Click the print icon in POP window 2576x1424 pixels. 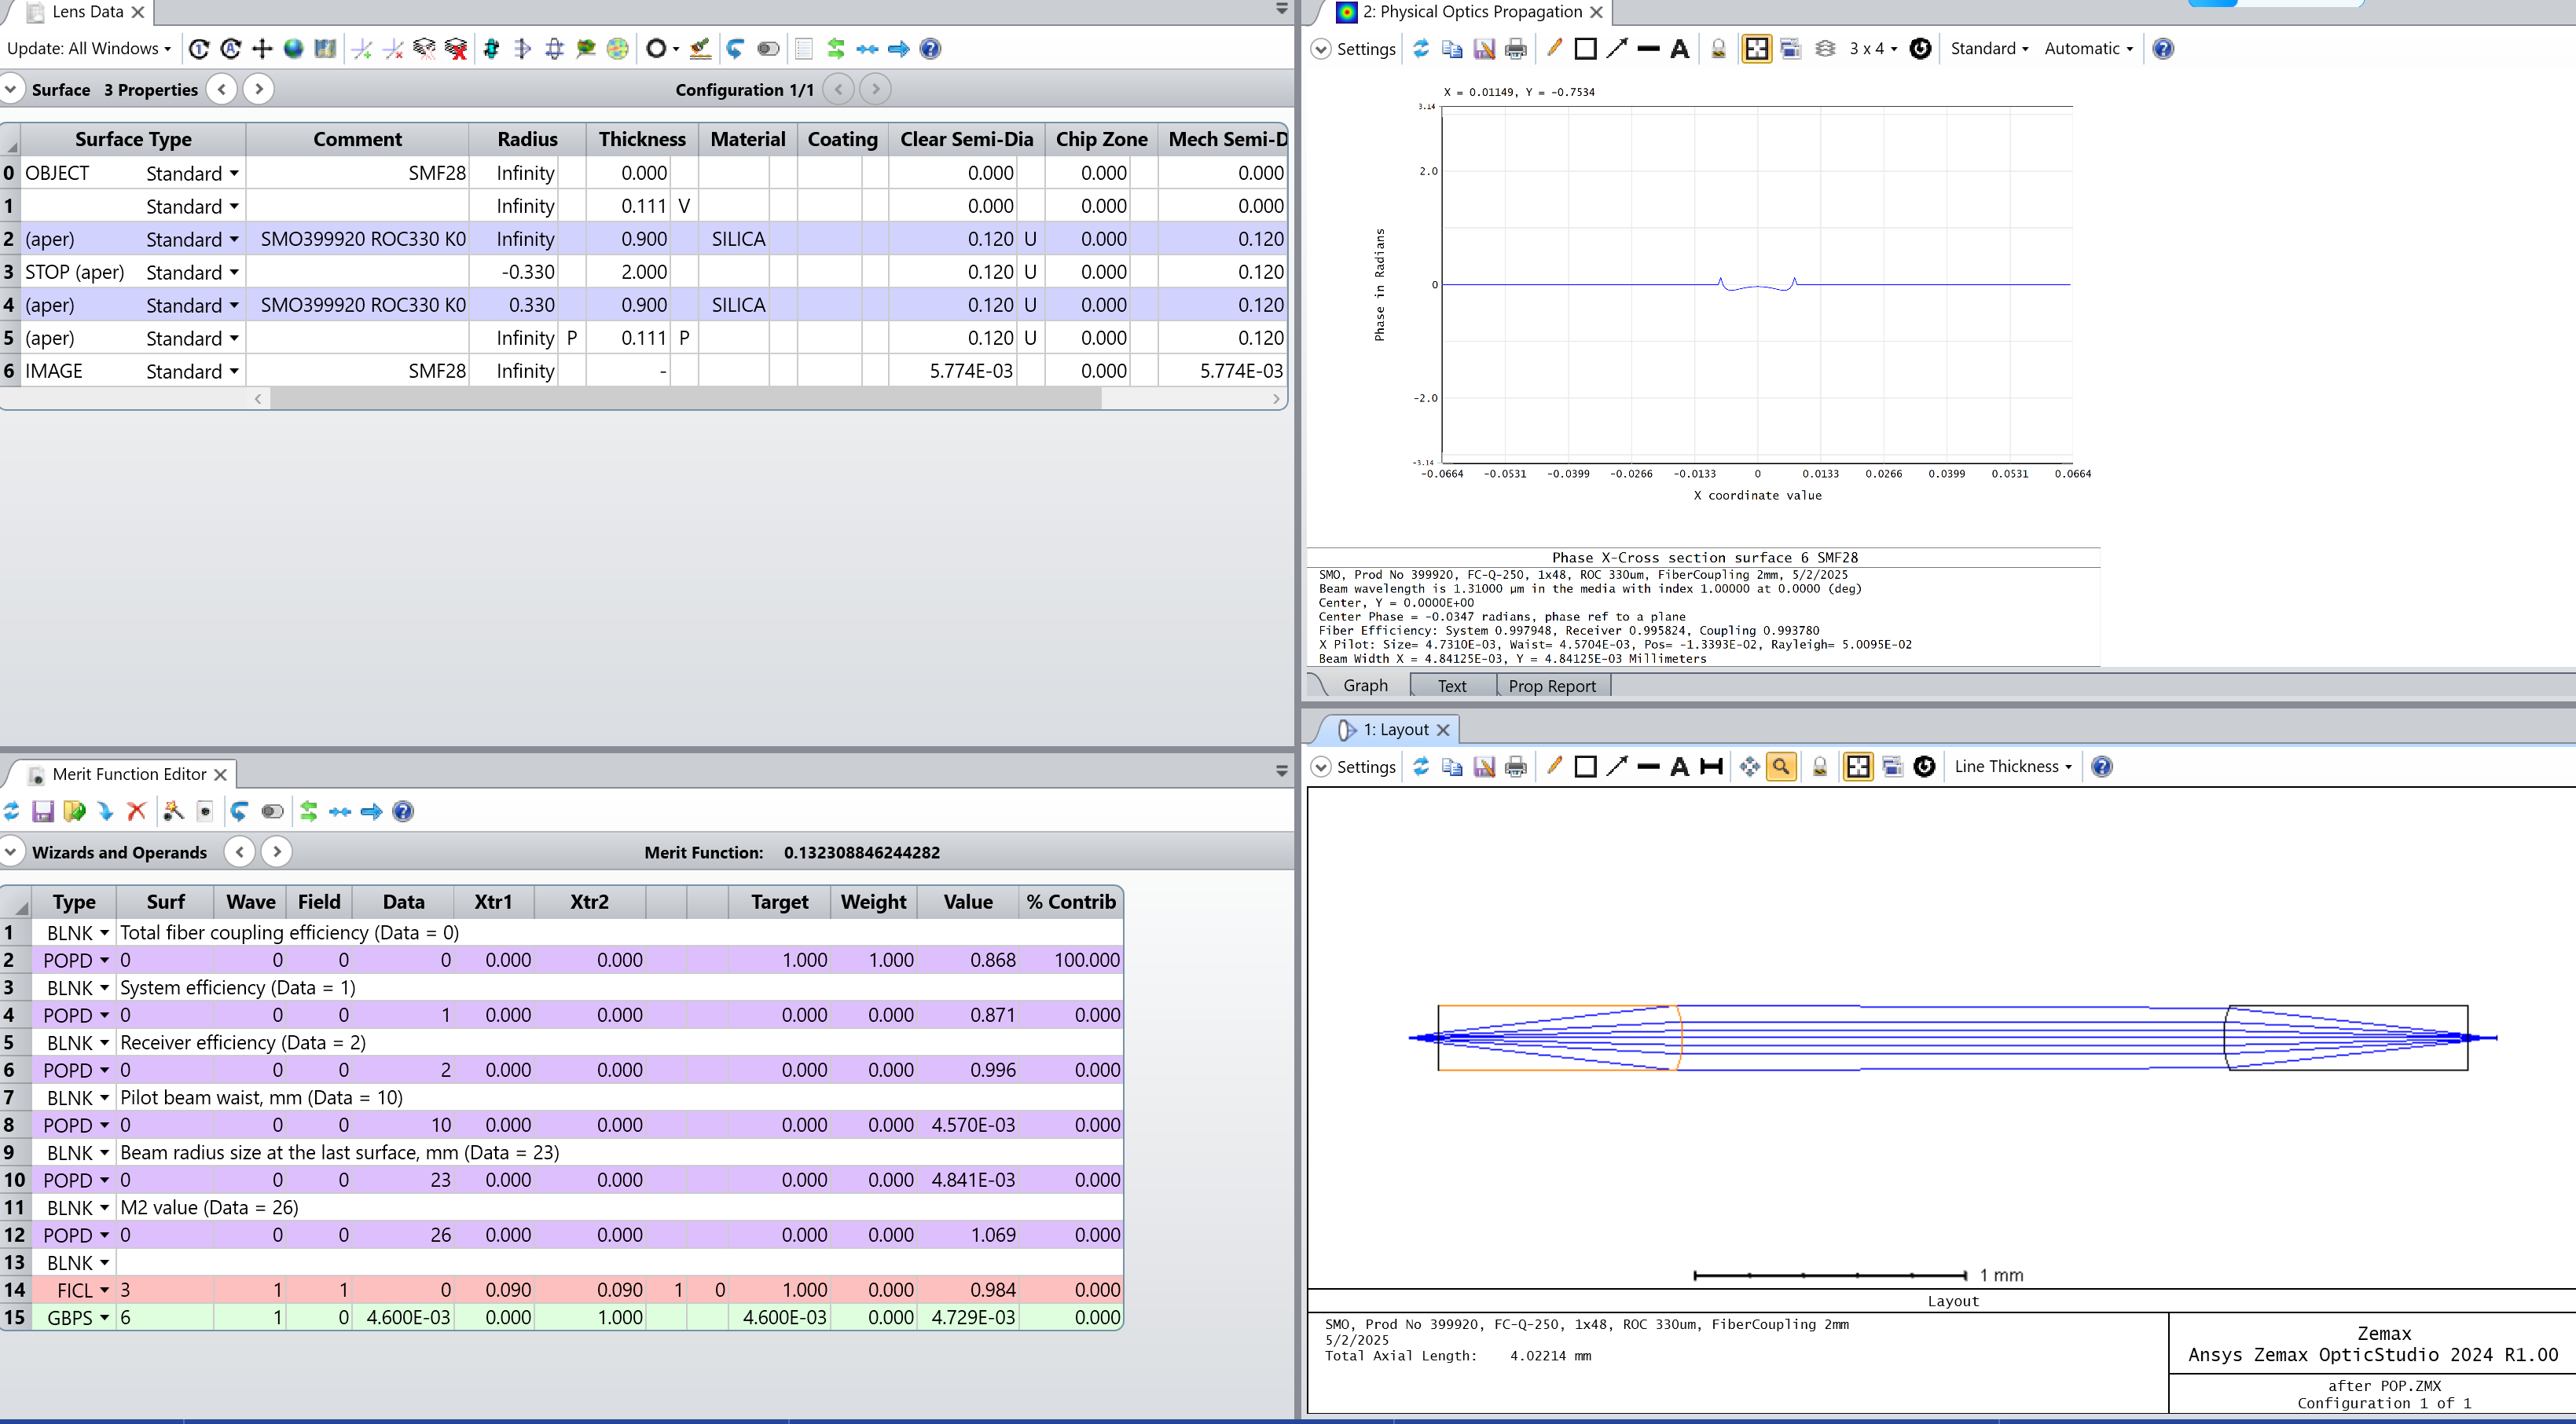[1516, 49]
